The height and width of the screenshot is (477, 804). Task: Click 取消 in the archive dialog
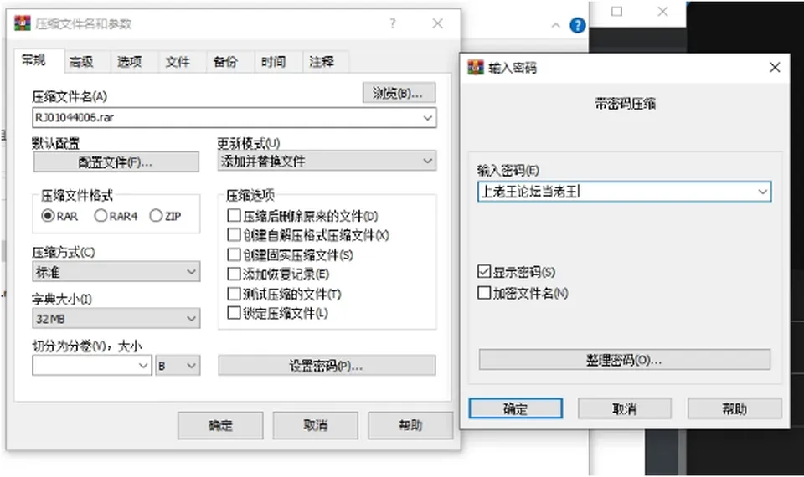[x=316, y=425]
